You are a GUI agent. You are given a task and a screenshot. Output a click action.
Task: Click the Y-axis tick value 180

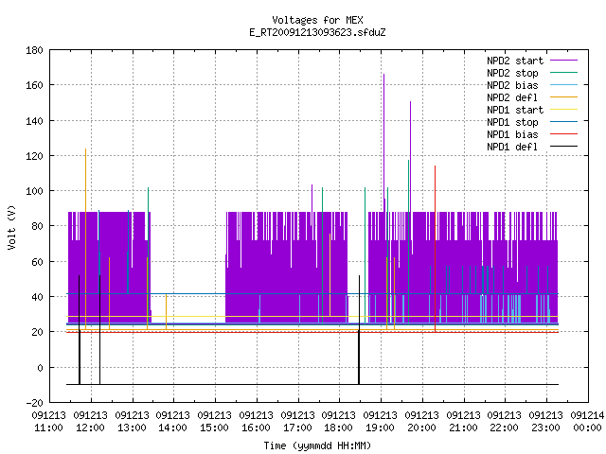(x=34, y=50)
